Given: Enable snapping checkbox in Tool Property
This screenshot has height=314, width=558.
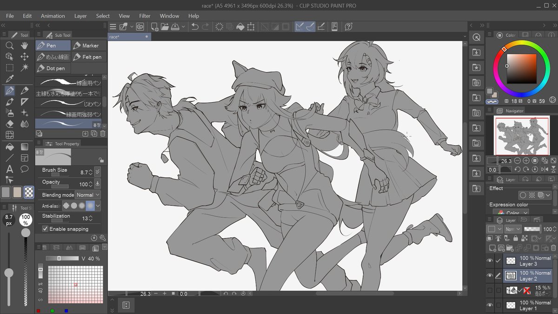Looking at the screenshot, I should click(x=45, y=228).
